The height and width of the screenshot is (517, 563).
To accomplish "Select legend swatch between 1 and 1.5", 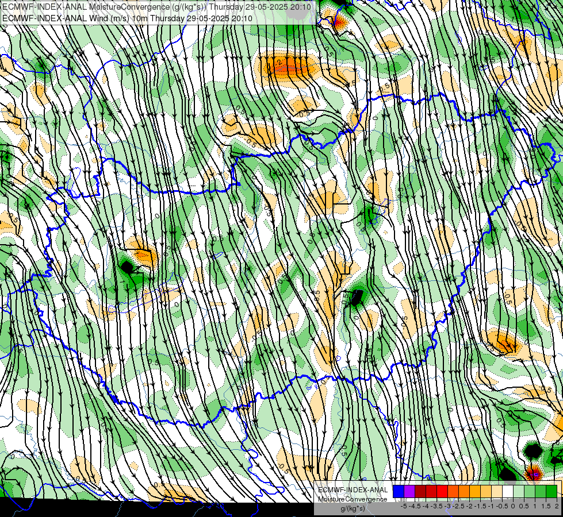I will [x=541, y=492].
